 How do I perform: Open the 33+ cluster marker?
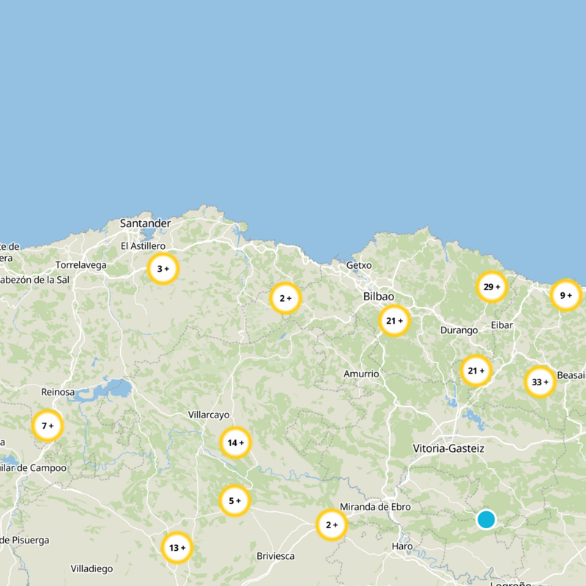540,382
